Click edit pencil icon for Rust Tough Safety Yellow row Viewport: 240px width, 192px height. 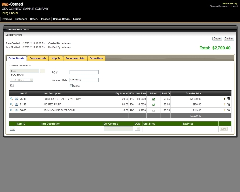click(225, 99)
